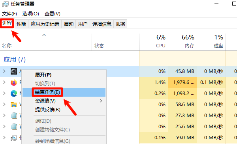Open the 选项(O) menu

[31, 14]
